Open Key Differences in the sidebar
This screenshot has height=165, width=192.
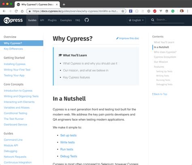(13, 49)
